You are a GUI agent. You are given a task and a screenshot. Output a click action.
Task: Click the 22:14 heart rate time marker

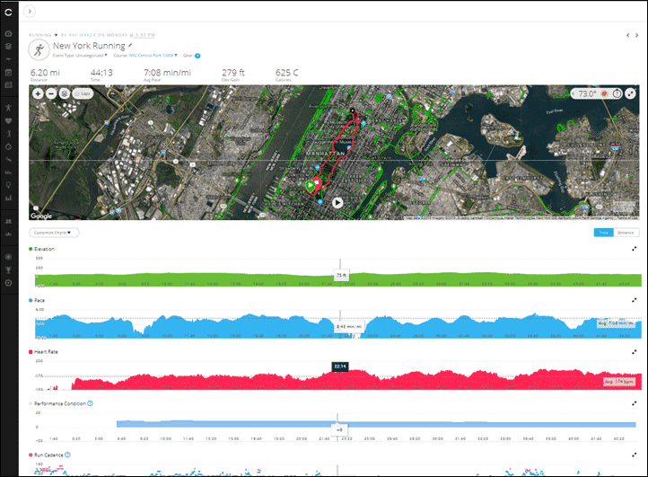[x=340, y=367]
